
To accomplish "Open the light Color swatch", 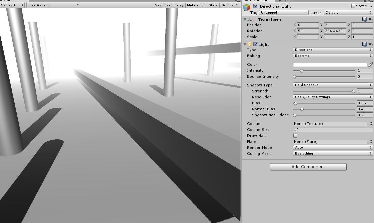I will point(330,64).
